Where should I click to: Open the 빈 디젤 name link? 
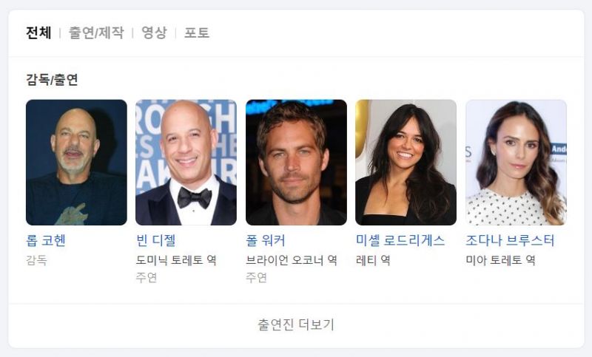156,240
